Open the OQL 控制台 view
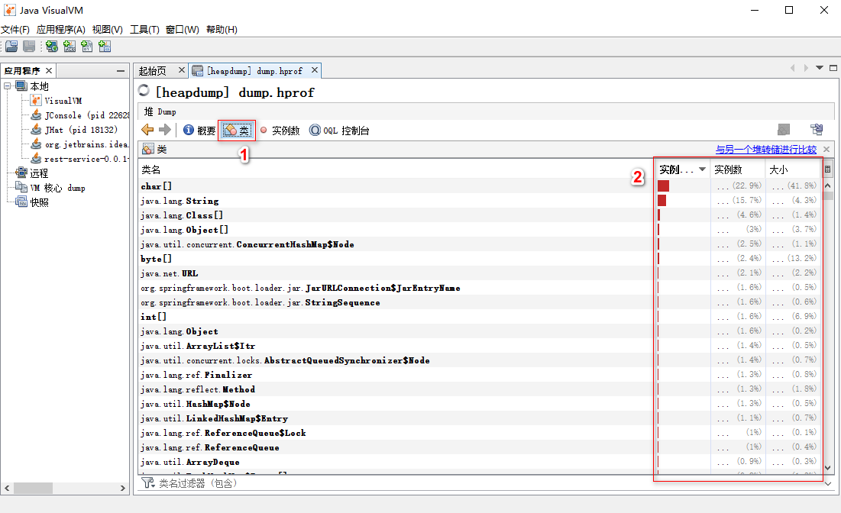841x513 pixels. pos(339,131)
